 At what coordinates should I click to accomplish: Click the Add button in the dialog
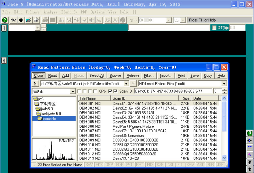pos(65,76)
